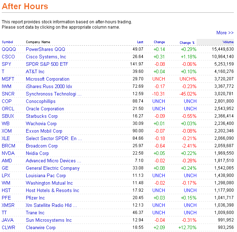Sort table by Last price column
Screen dimensions: 237x232
(140, 42)
